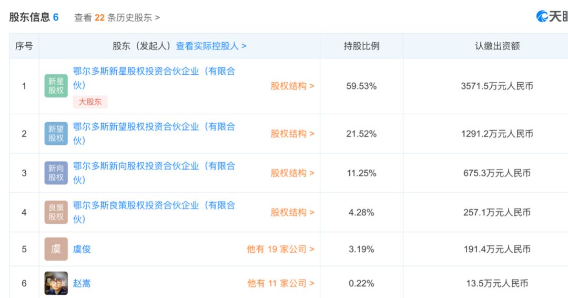The width and height of the screenshot is (568, 298).
Task: Expand 股权结构 for 鄂尔多斯新星股权投资
Action: pos(292,86)
